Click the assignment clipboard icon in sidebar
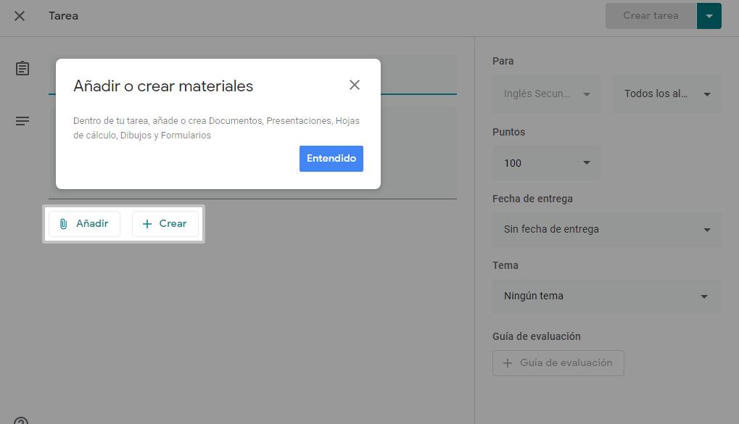 (22, 68)
